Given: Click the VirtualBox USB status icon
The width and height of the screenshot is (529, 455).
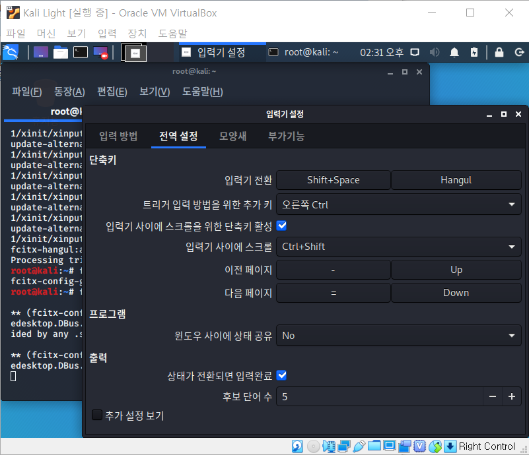Looking at the screenshot, I should pos(359,446).
